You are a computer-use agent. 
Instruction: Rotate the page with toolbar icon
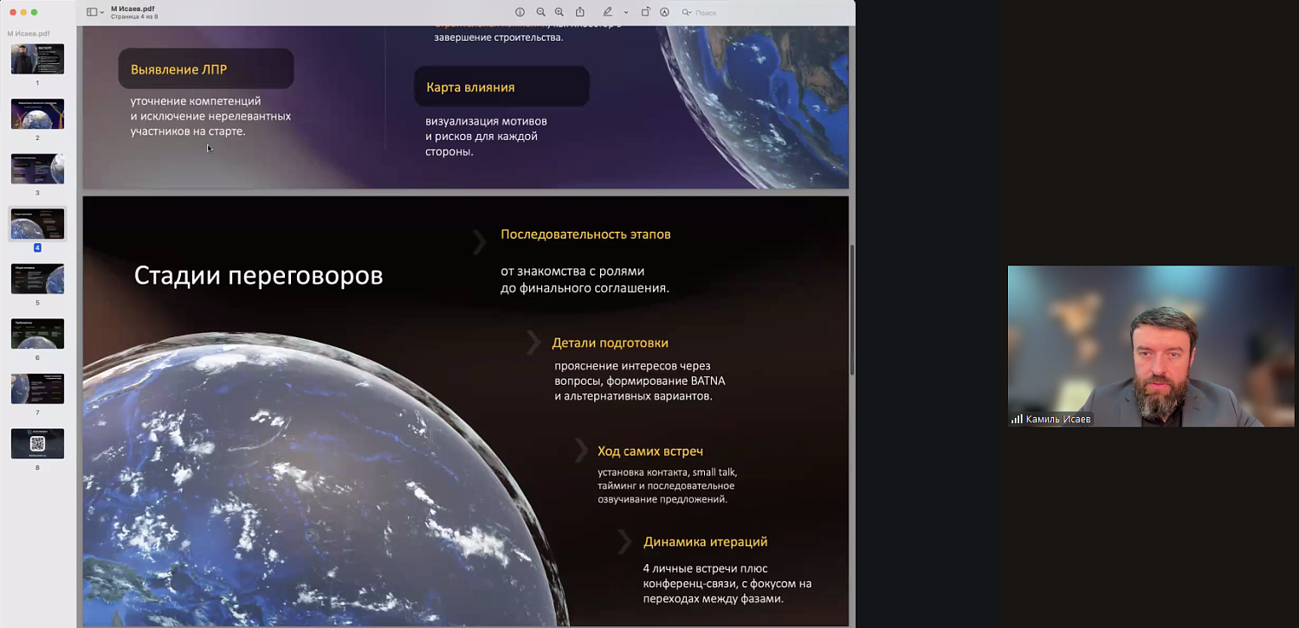645,12
